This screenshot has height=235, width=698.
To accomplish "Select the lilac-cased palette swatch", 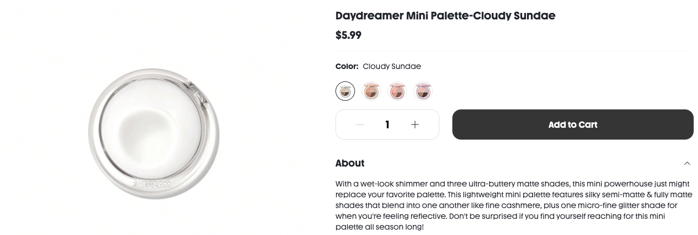I will tap(423, 91).
